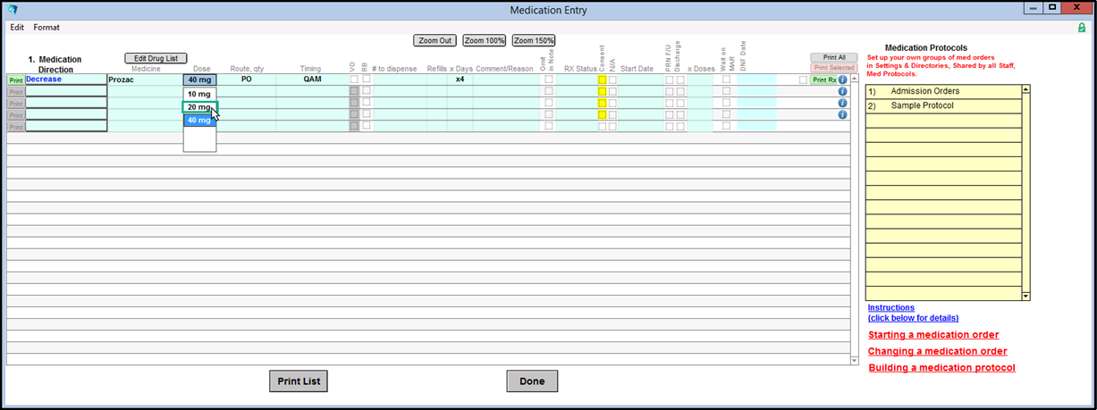Enable Wait on MAR checkbox for Prozac
1097x410 pixels.
[726, 79]
